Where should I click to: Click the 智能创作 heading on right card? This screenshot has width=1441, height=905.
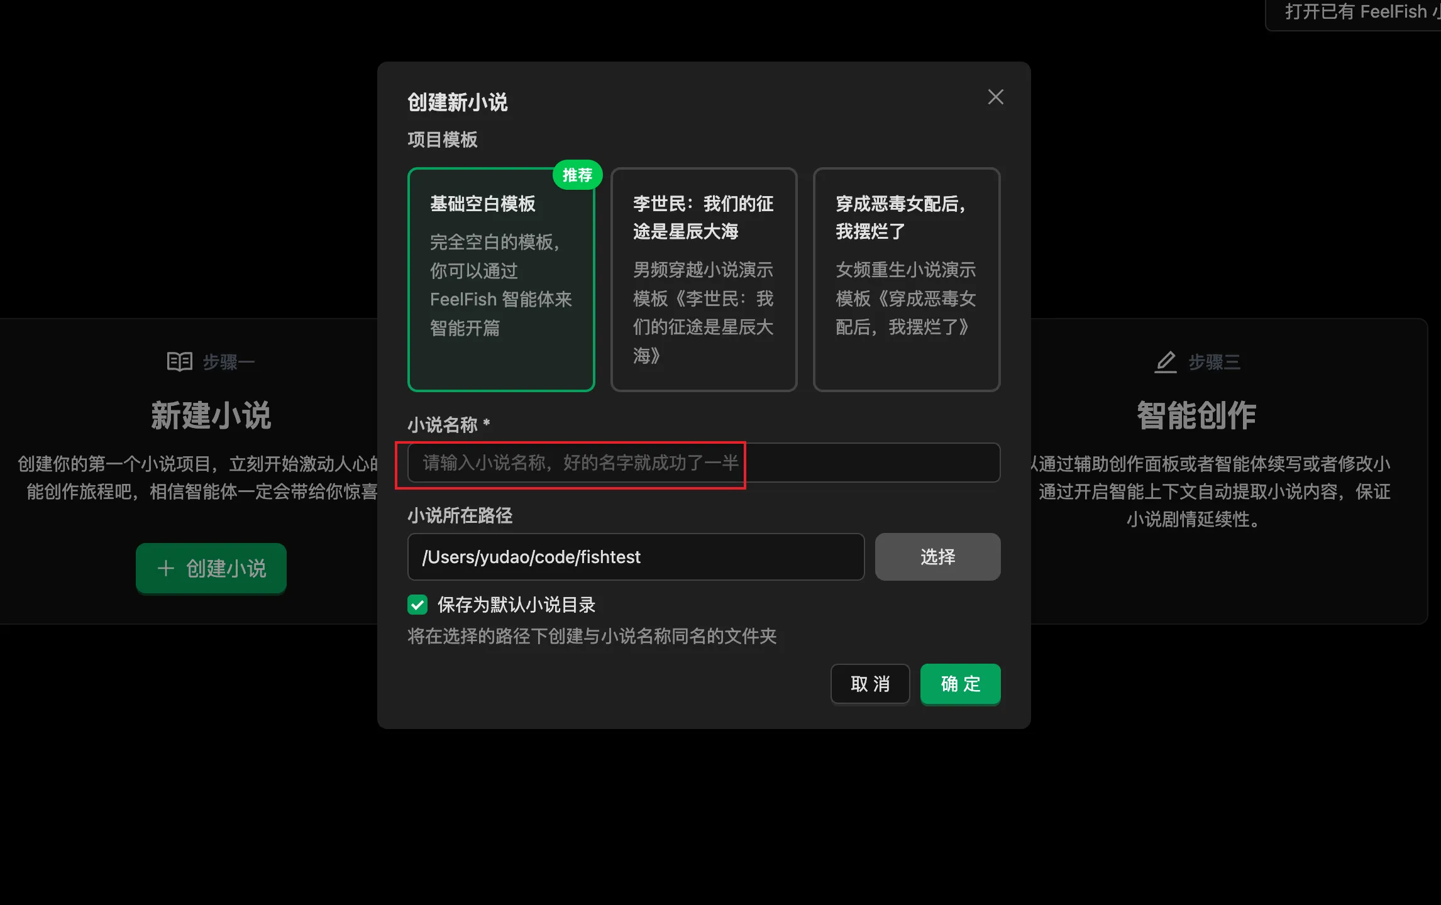pyautogui.click(x=1196, y=415)
